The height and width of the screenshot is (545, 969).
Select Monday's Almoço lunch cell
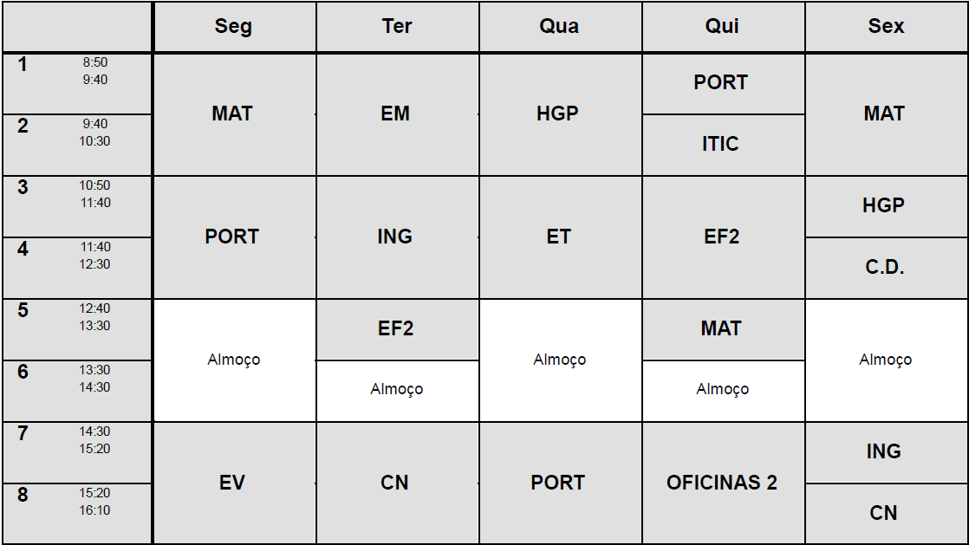coord(234,360)
